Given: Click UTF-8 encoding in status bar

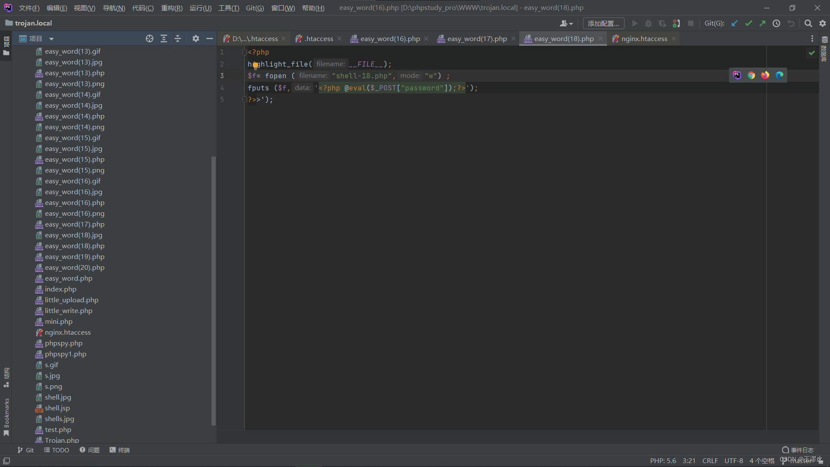Looking at the screenshot, I should tap(734, 461).
